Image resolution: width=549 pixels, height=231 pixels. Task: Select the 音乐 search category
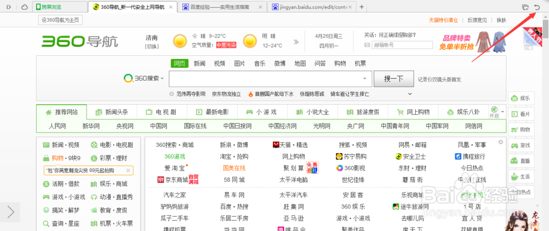click(x=260, y=63)
